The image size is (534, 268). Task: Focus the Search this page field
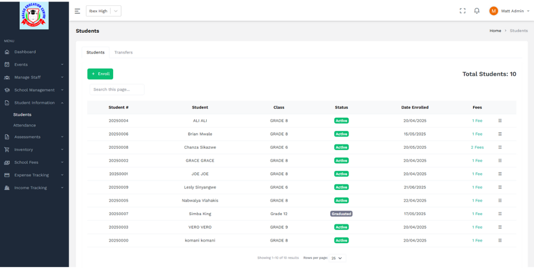pyautogui.click(x=117, y=89)
